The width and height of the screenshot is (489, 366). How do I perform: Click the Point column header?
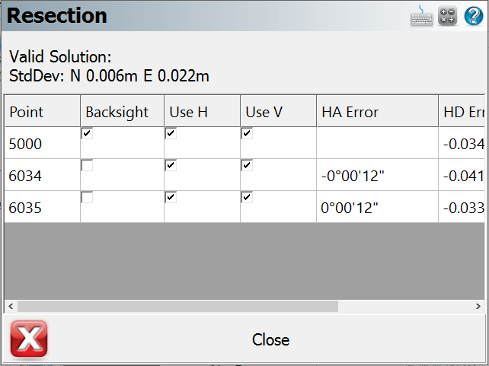click(42, 112)
